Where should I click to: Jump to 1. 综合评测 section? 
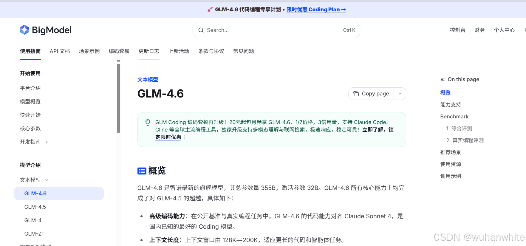coord(459,129)
